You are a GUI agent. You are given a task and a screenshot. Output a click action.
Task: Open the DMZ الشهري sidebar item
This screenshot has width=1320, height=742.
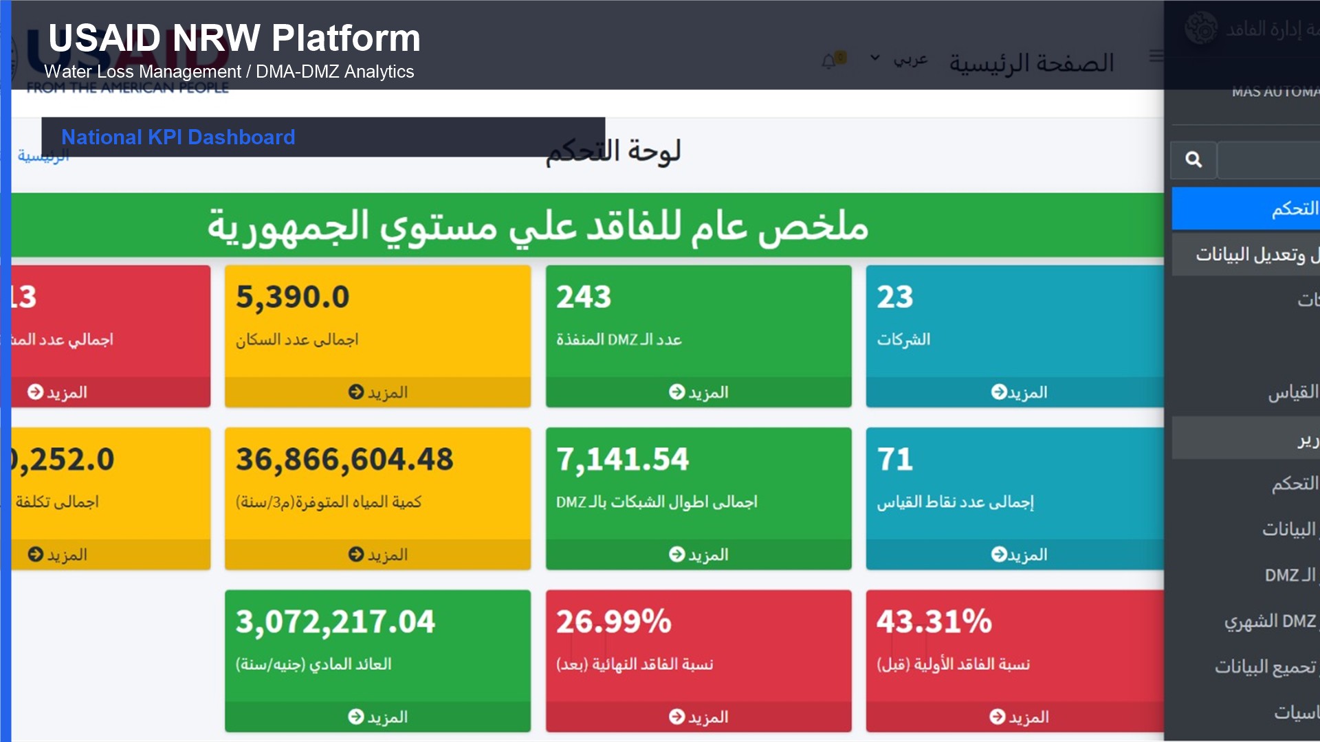[1270, 621]
